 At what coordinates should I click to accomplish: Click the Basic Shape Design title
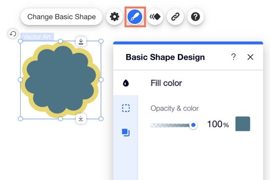click(165, 57)
